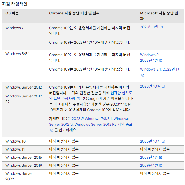The width and height of the screenshot is (185, 185).
Task: Click external-link icon next to 2027년 1월
Action: 161,157
